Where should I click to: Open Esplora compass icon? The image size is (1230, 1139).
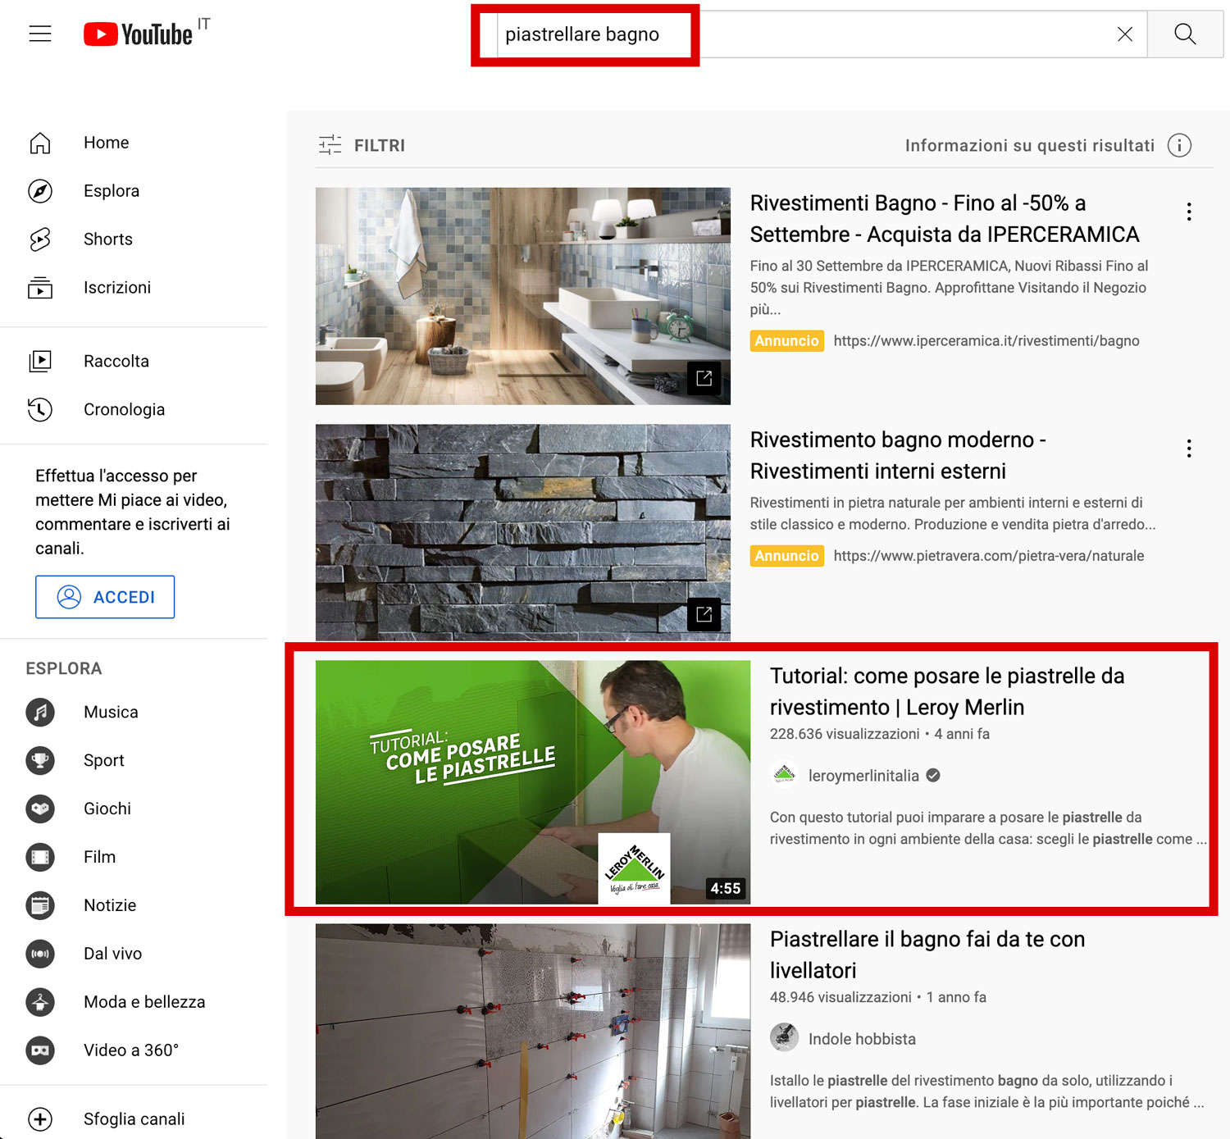tap(40, 191)
